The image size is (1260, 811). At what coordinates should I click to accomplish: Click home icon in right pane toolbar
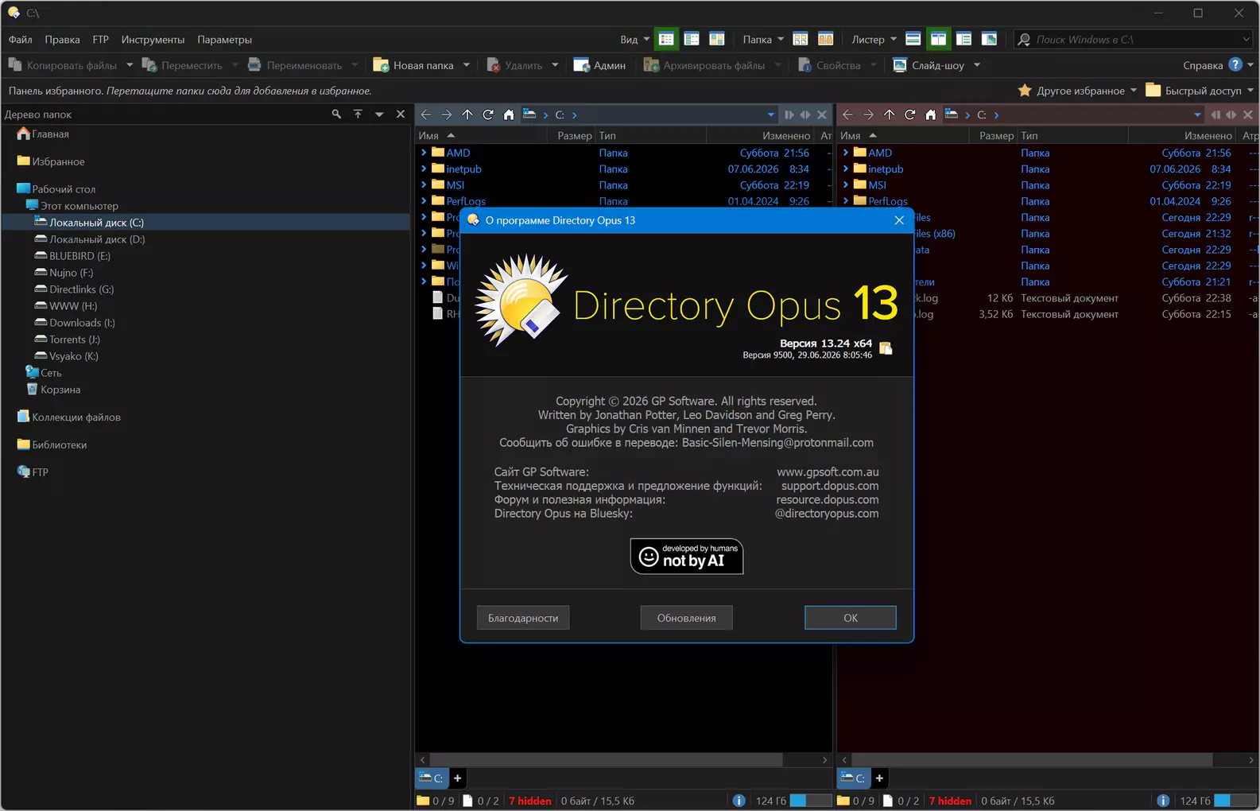pos(930,114)
